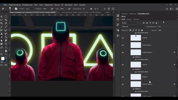Open layer opacity dropdown arrow
The image size is (178, 100).
163,27
